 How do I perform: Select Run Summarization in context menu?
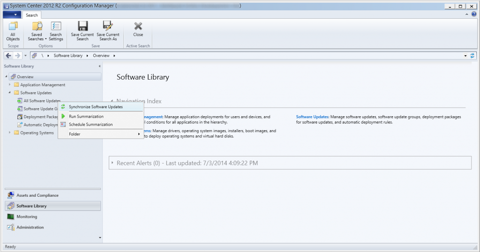86,116
